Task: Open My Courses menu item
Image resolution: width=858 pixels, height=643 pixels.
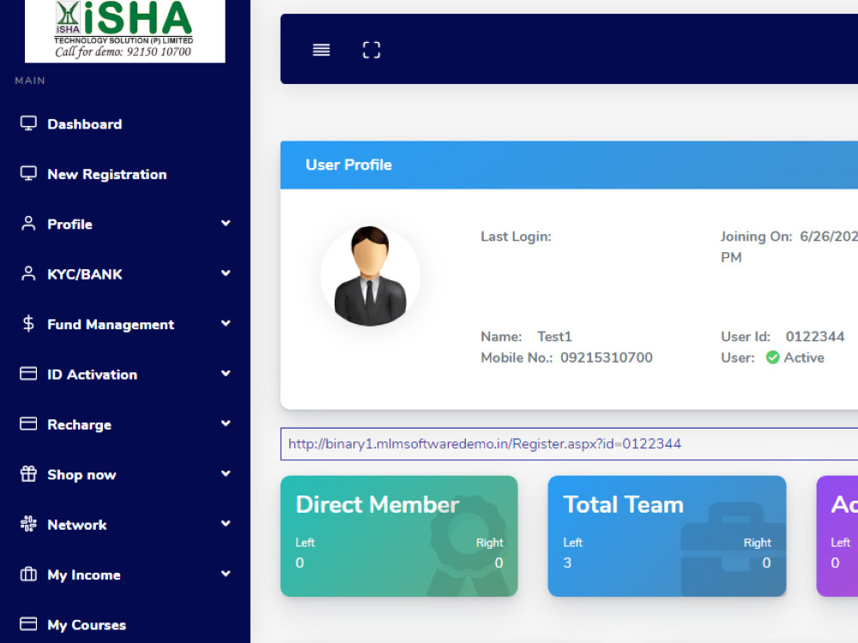Action: click(87, 625)
